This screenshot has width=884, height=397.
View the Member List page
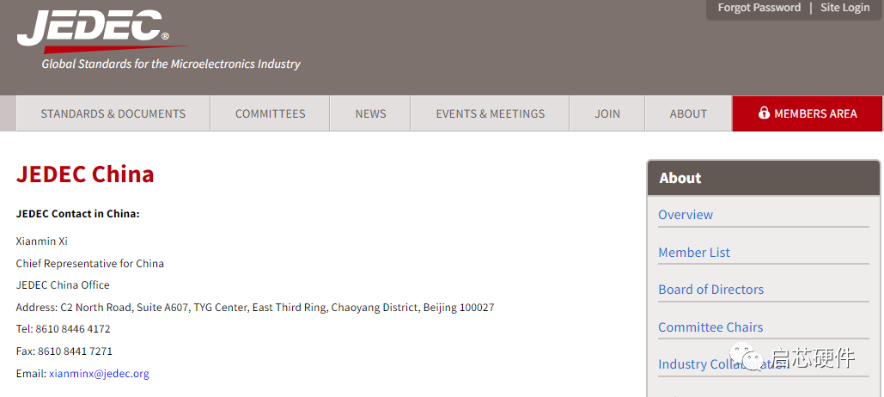click(x=694, y=253)
